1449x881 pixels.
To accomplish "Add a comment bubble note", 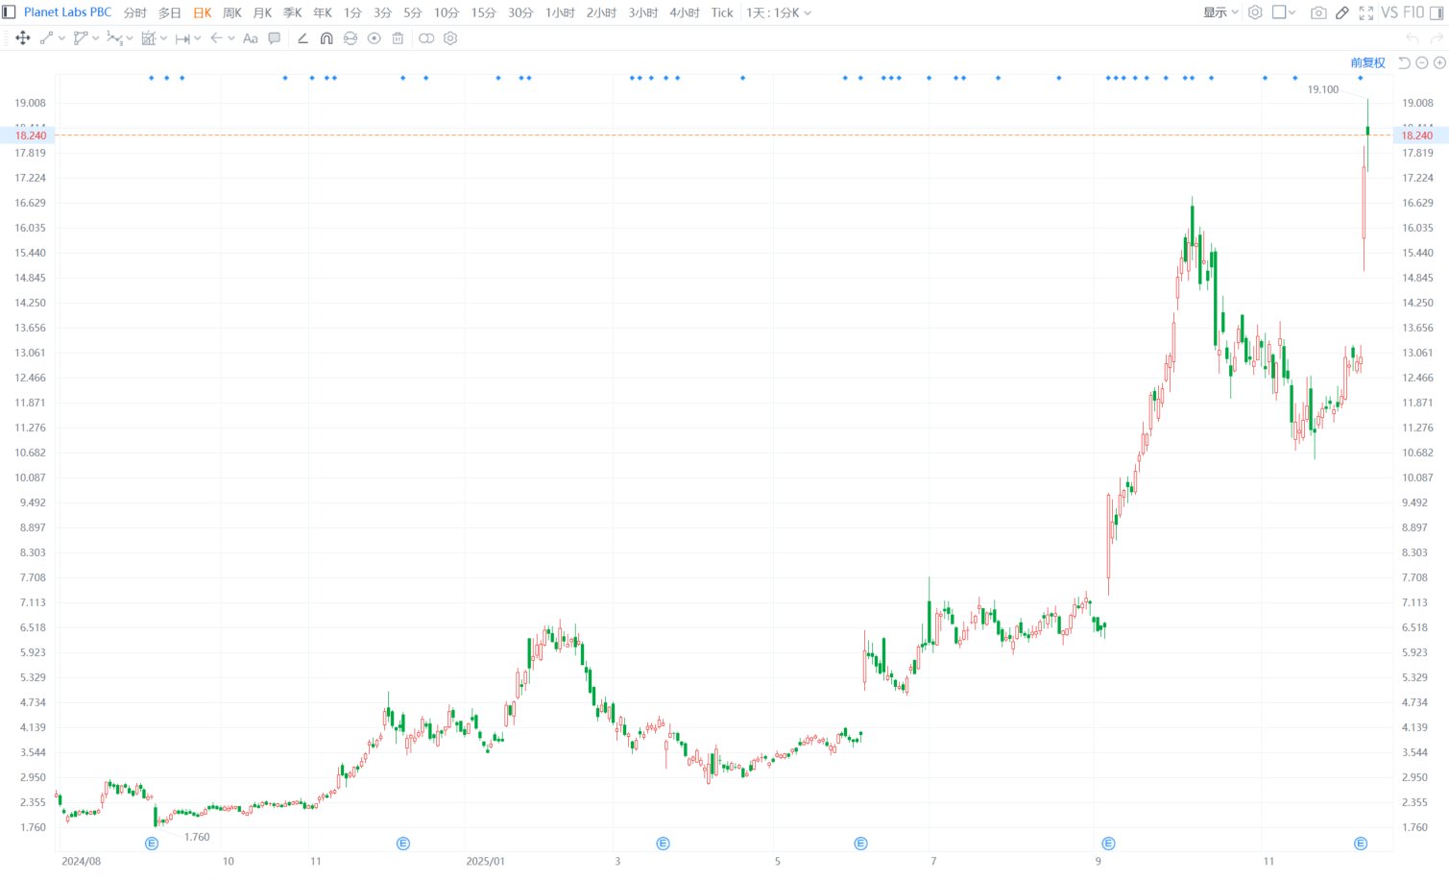I will (275, 38).
